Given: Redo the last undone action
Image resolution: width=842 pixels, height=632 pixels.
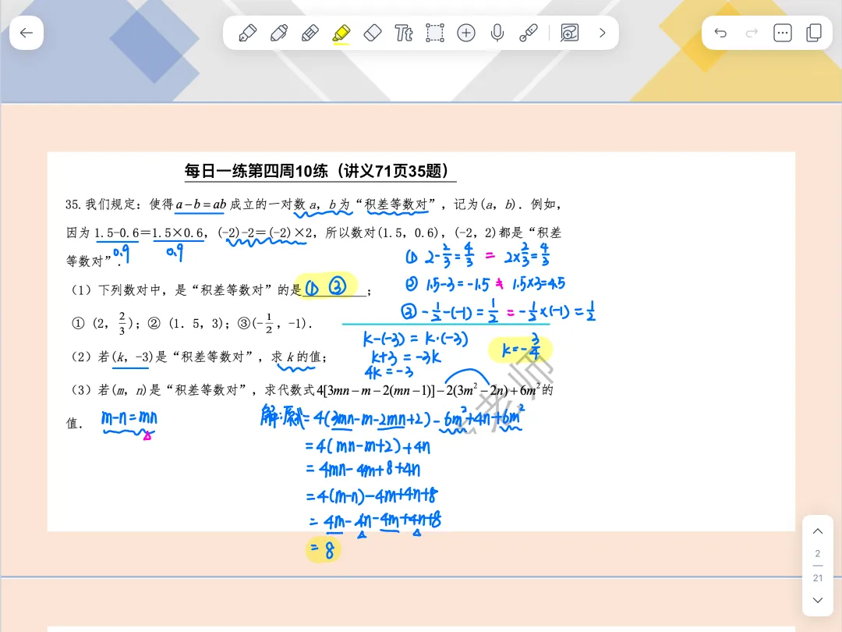Looking at the screenshot, I should [x=752, y=34].
